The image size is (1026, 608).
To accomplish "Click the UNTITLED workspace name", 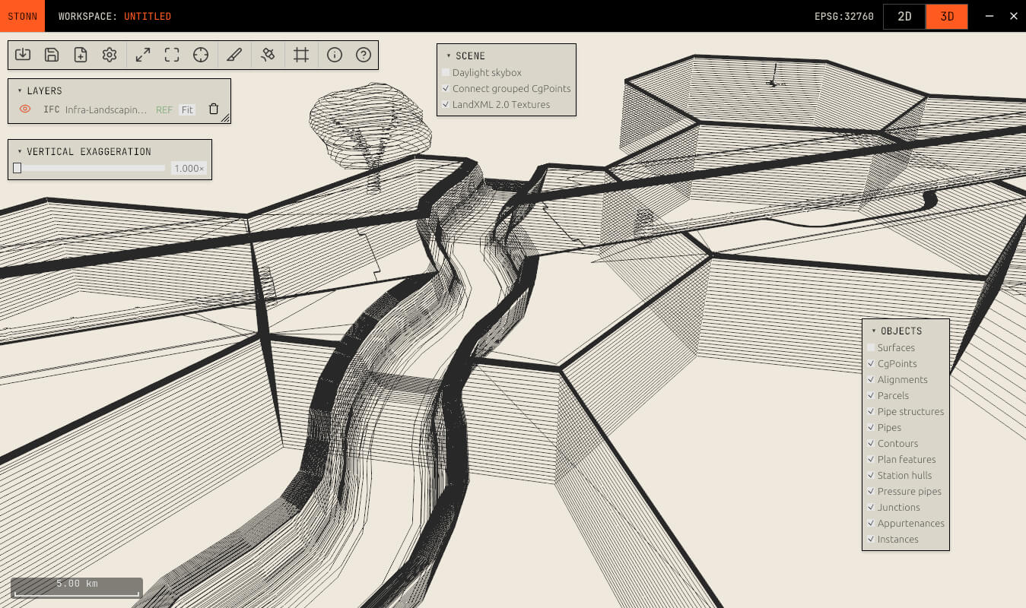I will click(x=148, y=16).
